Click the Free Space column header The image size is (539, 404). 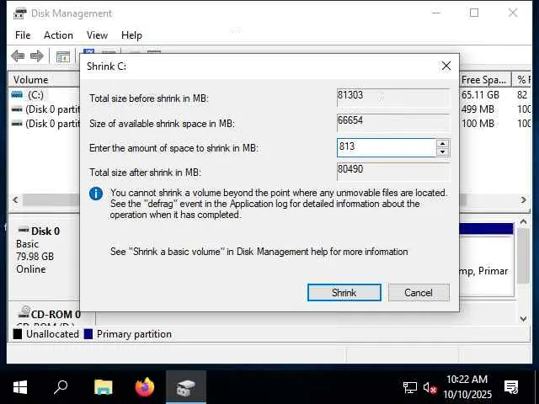click(x=485, y=80)
